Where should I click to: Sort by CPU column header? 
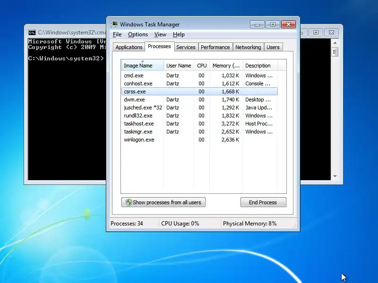[202, 66]
